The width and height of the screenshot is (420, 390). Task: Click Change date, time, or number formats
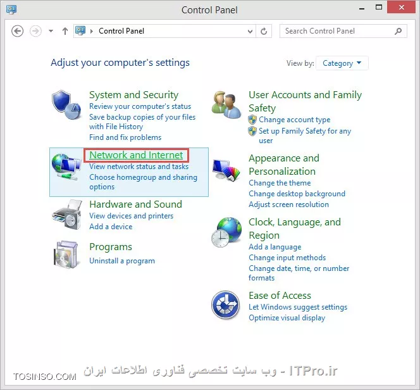pyautogui.click(x=299, y=273)
